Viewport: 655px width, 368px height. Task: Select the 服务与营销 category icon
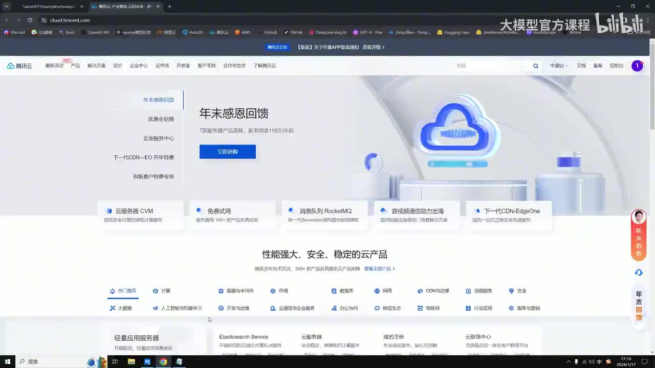point(511,308)
